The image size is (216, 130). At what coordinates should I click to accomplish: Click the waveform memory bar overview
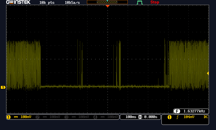[x=107, y=2]
